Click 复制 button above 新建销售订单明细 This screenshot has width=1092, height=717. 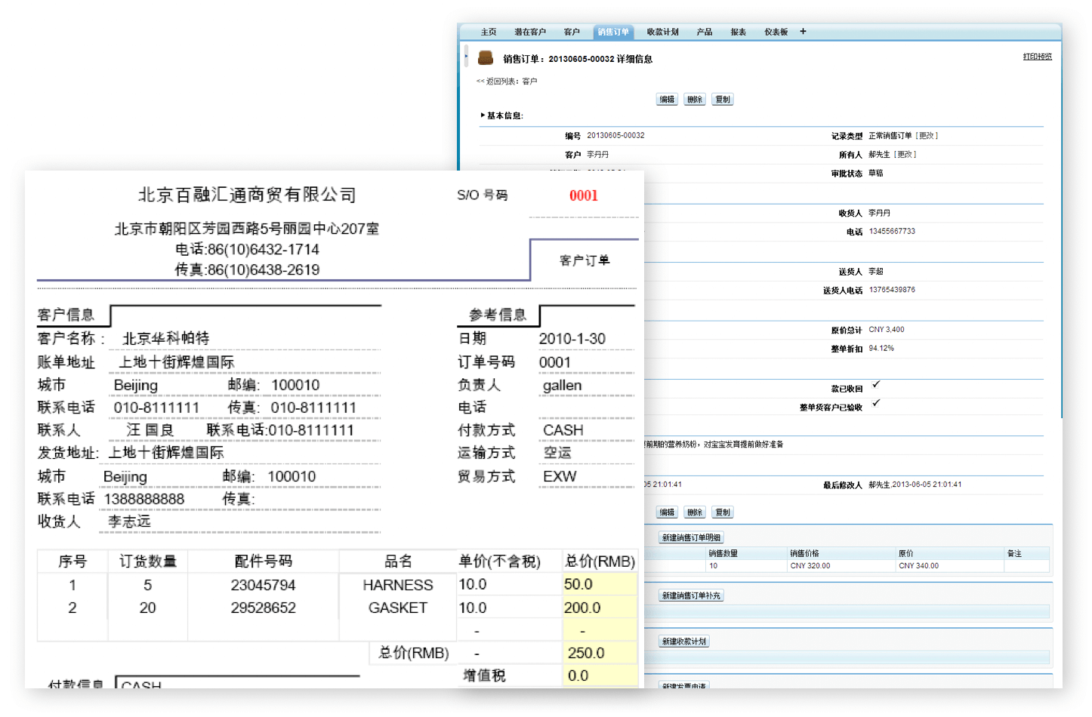click(723, 512)
